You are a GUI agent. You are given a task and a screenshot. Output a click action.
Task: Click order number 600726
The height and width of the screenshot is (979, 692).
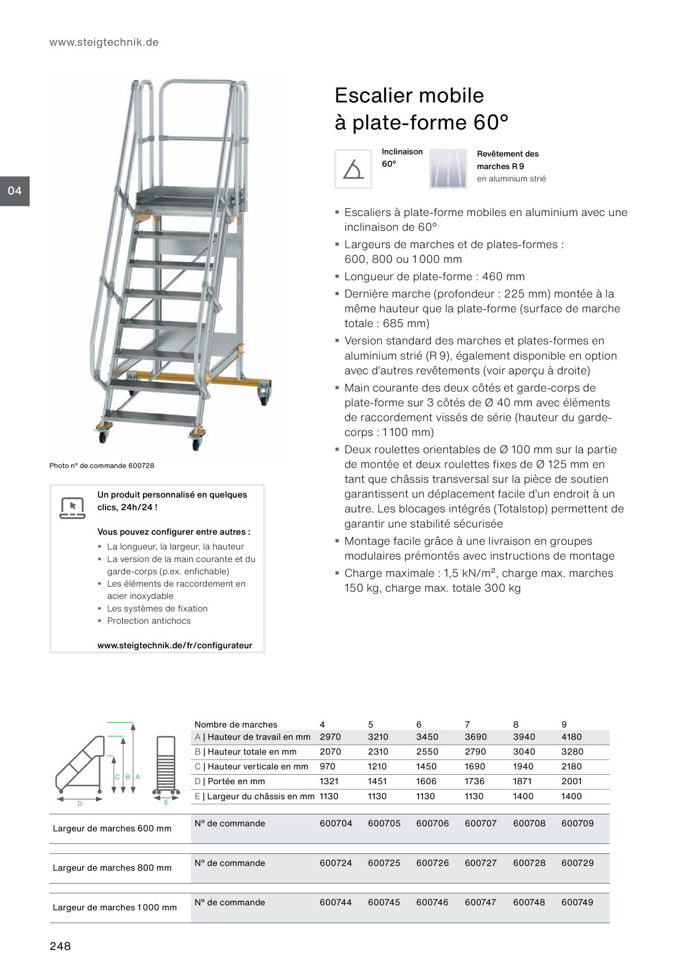(433, 863)
